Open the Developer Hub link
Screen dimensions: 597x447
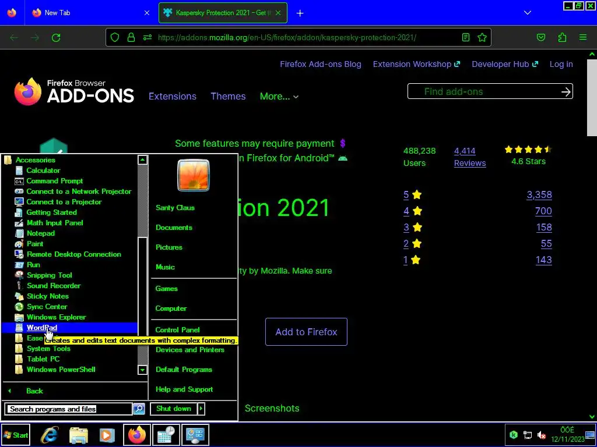coord(505,64)
